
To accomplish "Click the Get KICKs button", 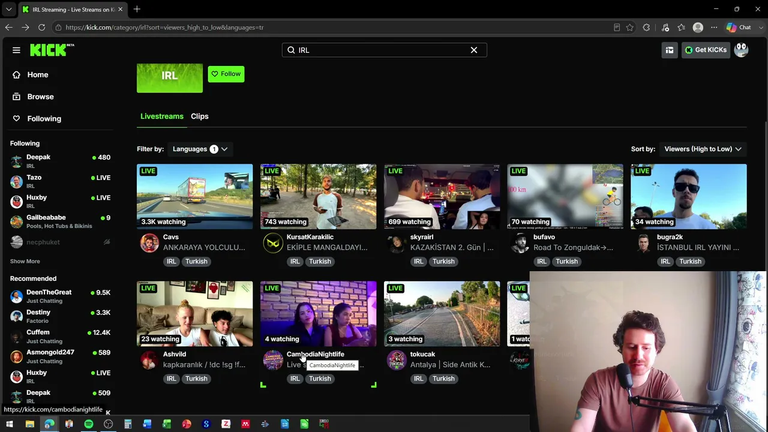I will [x=706, y=50].
